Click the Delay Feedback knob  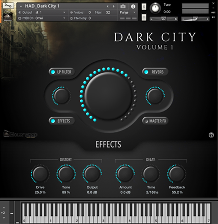coord(177,174)
